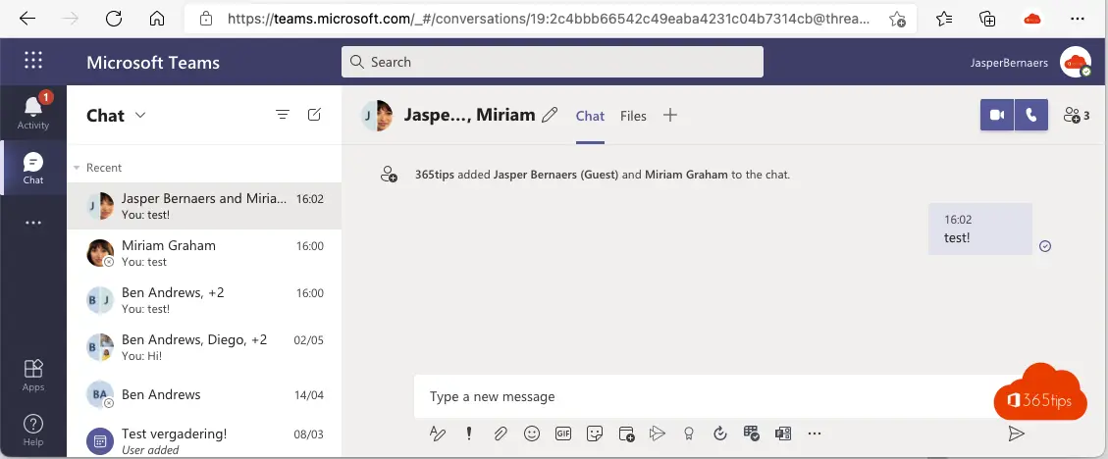Image resolution: width=1108 pixels, height=459 pixels.
Task: Open Ben Andrews, Diego, +2 chat
Action: click(x=204, y=347)
